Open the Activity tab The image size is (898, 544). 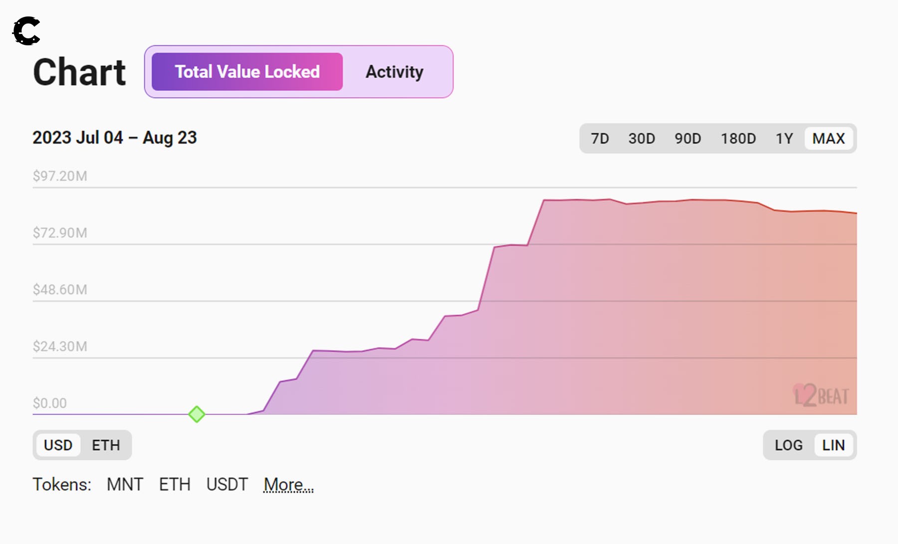tap(394, 72)
